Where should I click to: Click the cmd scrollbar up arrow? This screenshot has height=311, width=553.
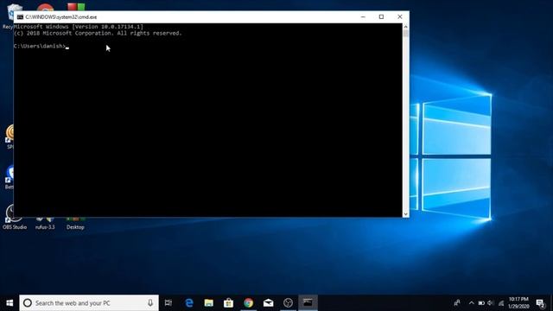[405, 27]
